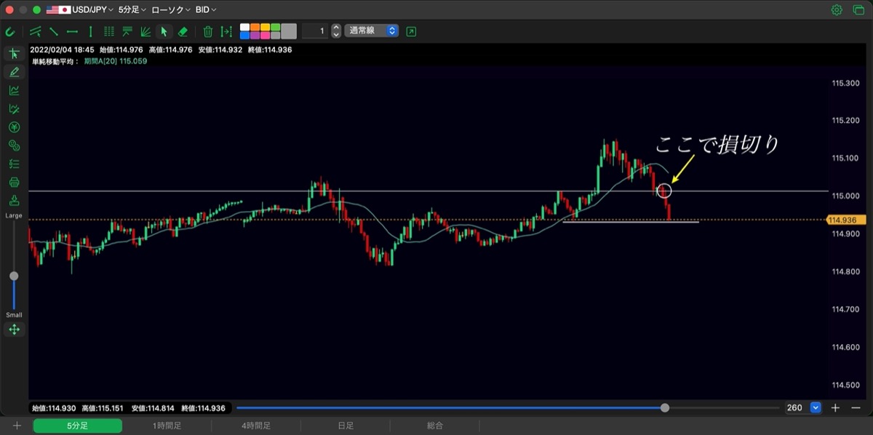Choose the channel lines drawing tool
The width and height of the screenshot is (873, 435).
[x=35, y=31]
